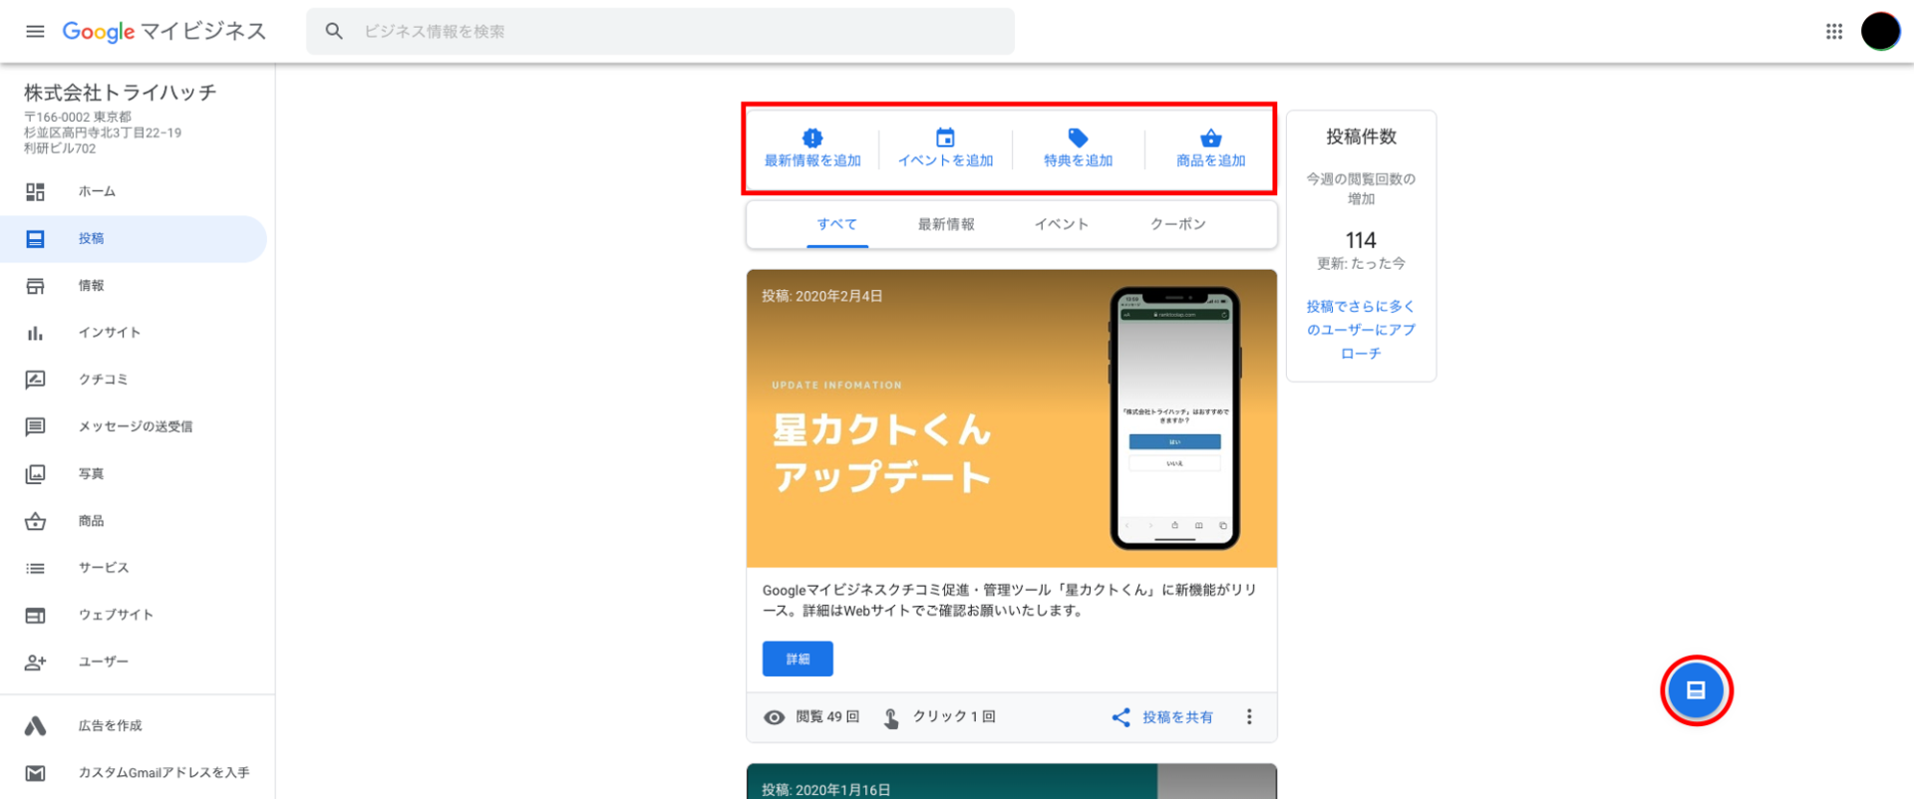Open カスタムGmailアドレスを入手 item
The width and height of the screenshot is (1914, 799).
click(x=133, y=773)
